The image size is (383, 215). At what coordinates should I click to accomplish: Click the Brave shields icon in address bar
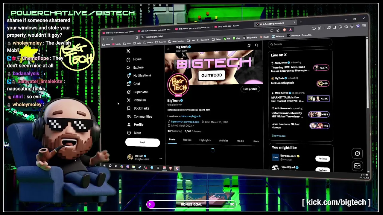tap(284, 30)
